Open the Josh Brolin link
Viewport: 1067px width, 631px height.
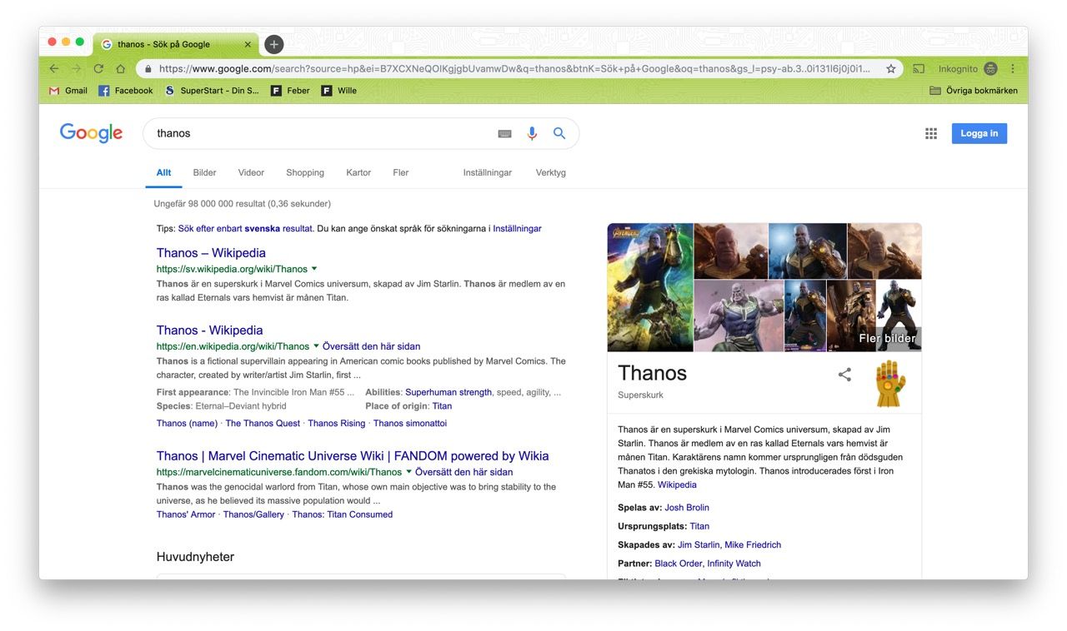point(687,507)
